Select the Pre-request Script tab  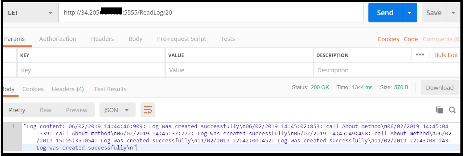pos(181,39)
